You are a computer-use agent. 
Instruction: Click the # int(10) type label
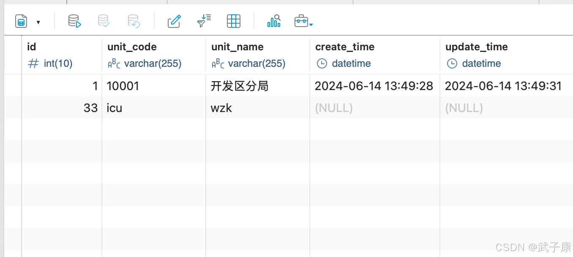point(50,64)
